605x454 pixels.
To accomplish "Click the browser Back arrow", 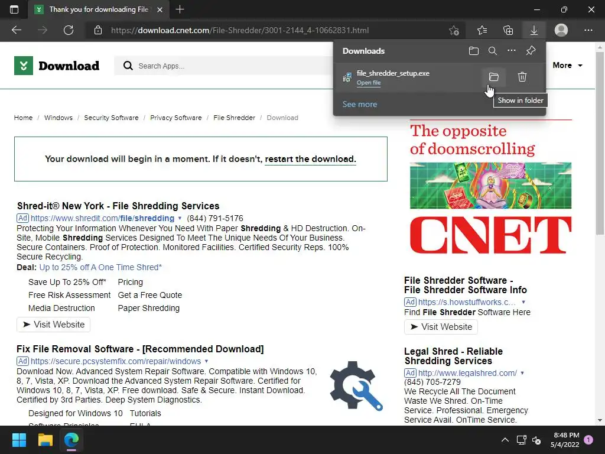I will (16, 30).
